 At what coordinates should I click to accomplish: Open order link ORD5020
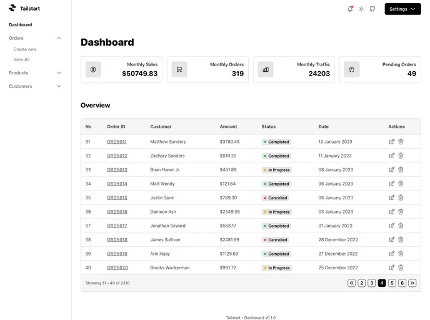click(117, 267)
